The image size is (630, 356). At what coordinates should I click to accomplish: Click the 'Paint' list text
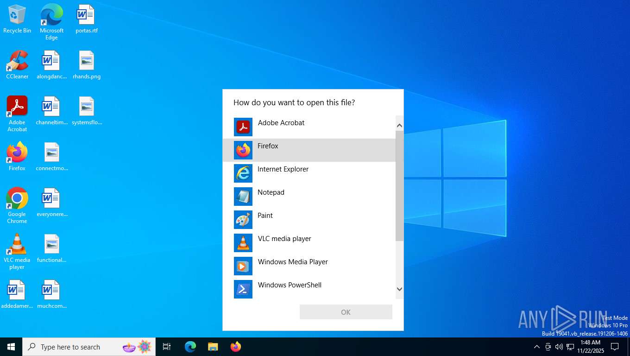(x=265, y=216)
